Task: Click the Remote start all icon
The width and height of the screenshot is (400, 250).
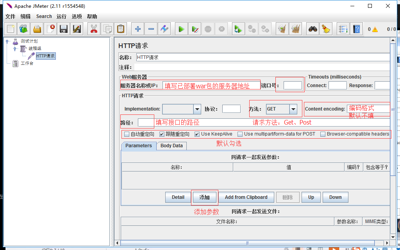Action: point(238,29)
